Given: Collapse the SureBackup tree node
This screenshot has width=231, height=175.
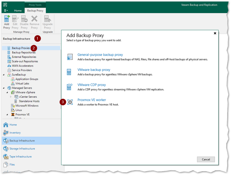Looking at the screenshot, I should coord(4,75).
